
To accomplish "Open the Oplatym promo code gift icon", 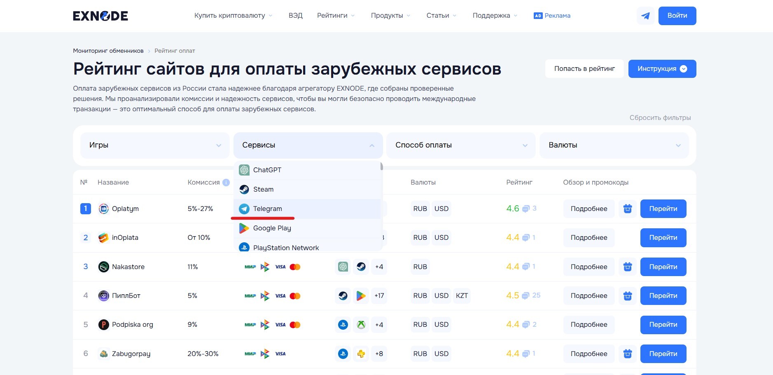I will click(627, 209).
